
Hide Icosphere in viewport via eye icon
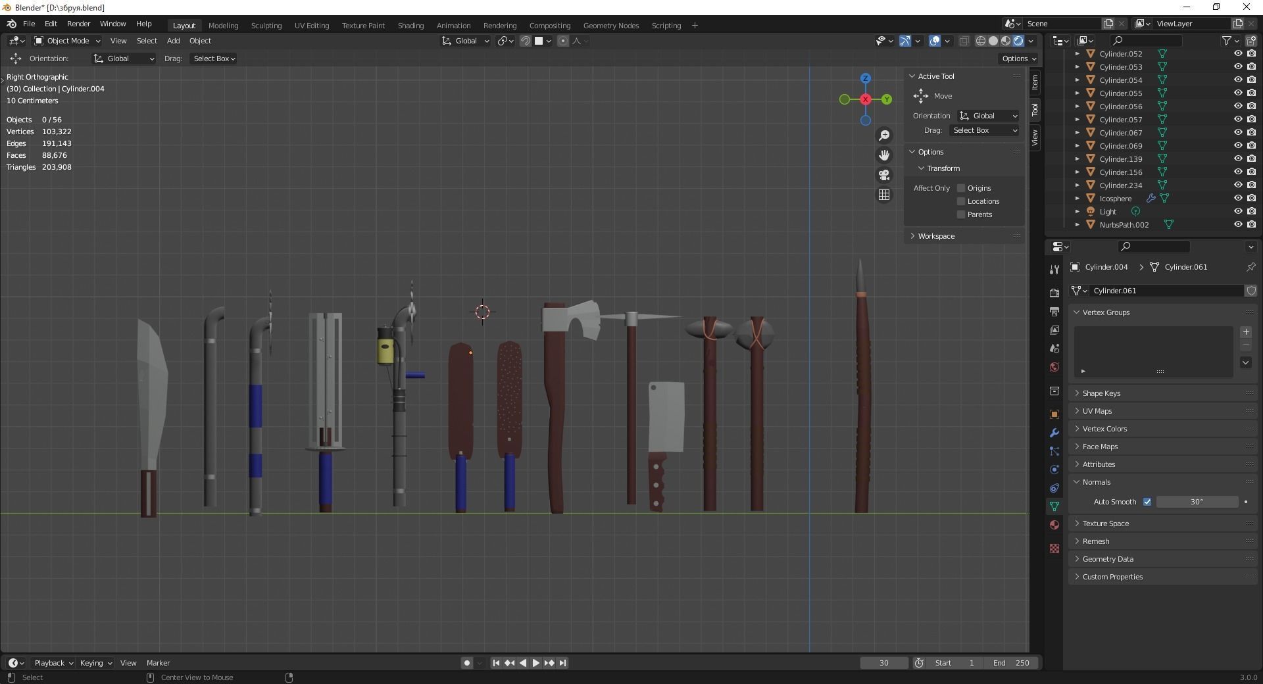pyautogui.click(x=1237, y=199)
